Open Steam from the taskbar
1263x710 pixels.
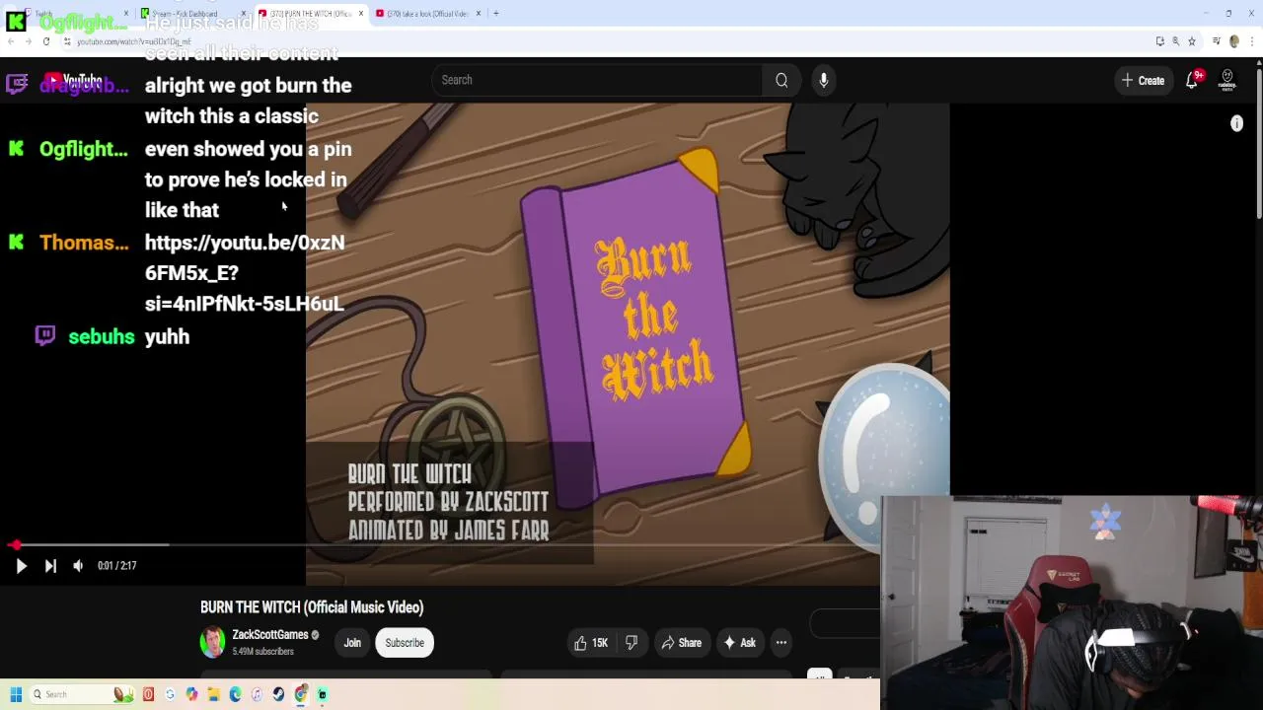(278, 694)
